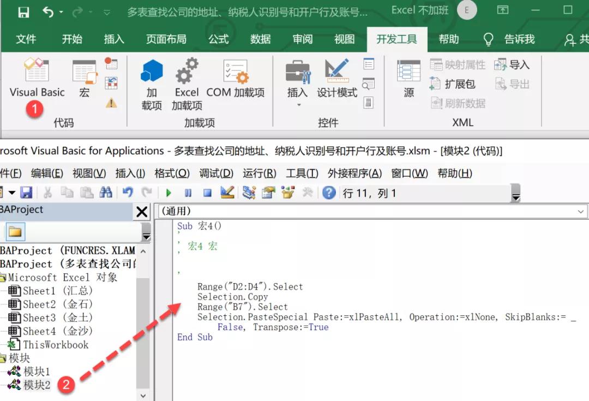The height and width of the screenshot is (401, 589).
Task: Run the macro with the Run button
Action: [x=168, y=193]
